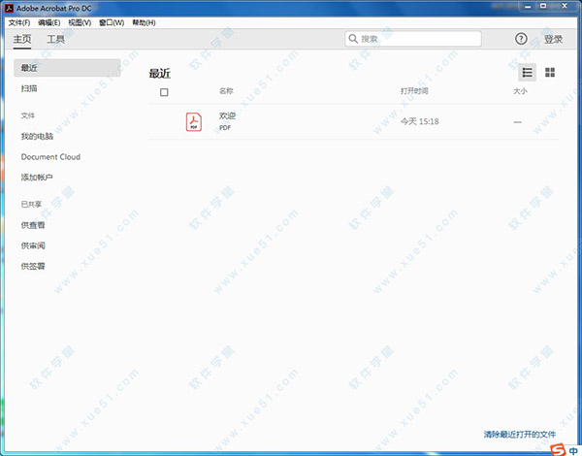
Task: Click the magnifier icon in search box
Action: coord(354,40)
